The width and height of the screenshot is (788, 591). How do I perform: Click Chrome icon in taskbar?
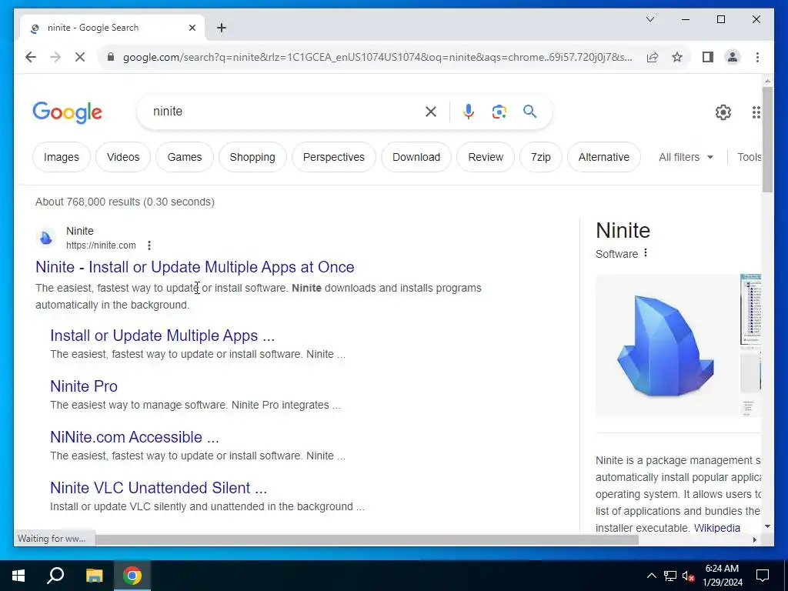132,576
